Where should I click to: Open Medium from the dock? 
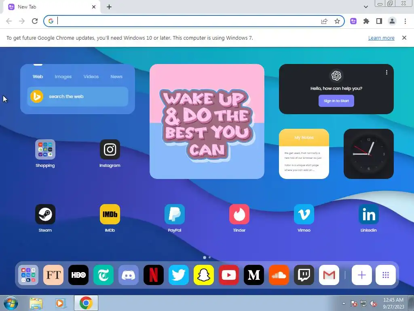pos(254,275)
